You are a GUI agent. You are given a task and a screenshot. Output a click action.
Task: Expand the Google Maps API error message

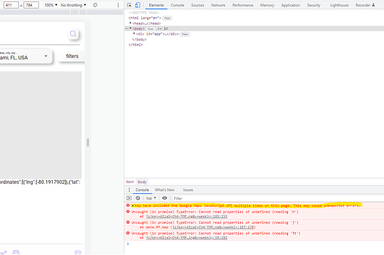[x=133, y=206]
